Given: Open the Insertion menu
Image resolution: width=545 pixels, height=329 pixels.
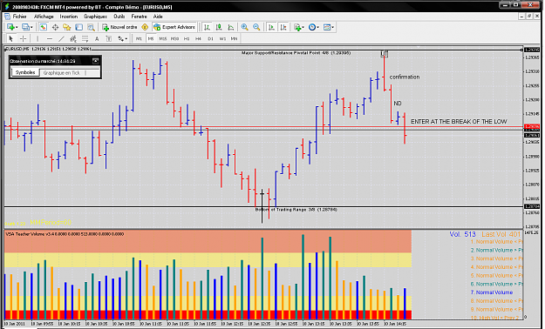Looking at the screenshot, I should tap(69, 17).
